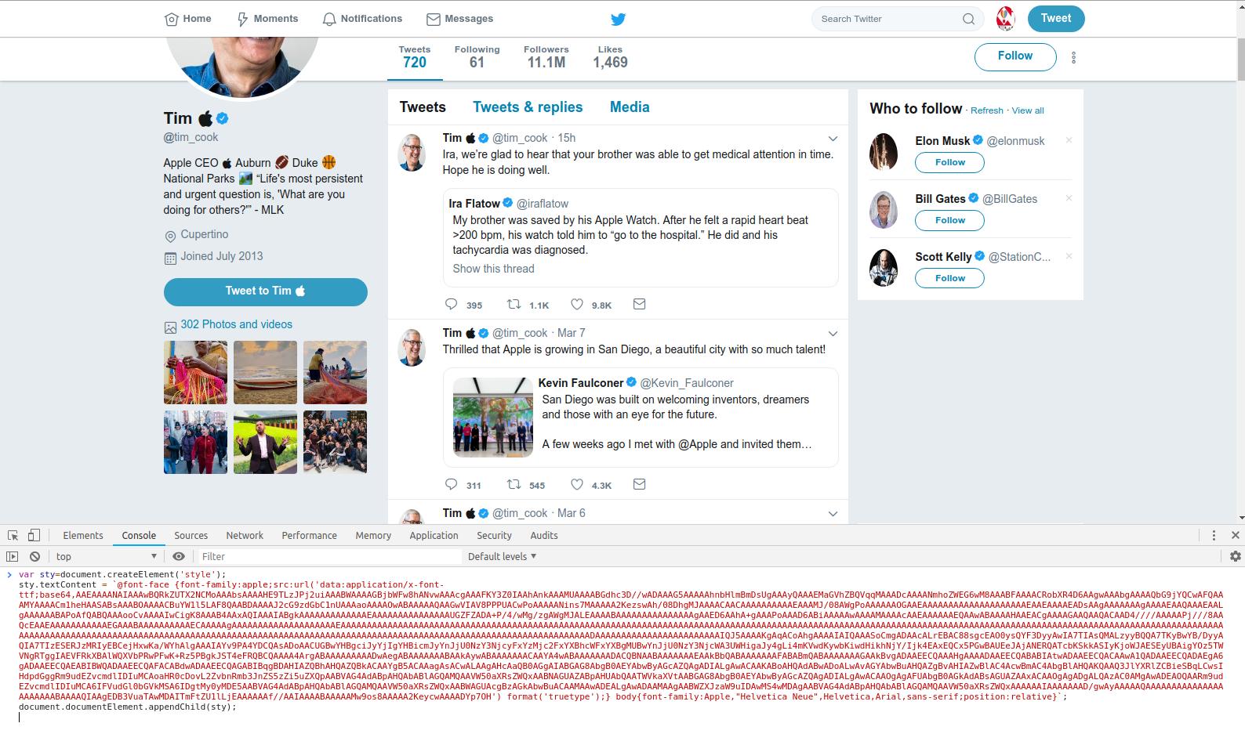Expand the chevron menu on the 15h tweet
The image size is (1245, 734).
tap(833, 139)
